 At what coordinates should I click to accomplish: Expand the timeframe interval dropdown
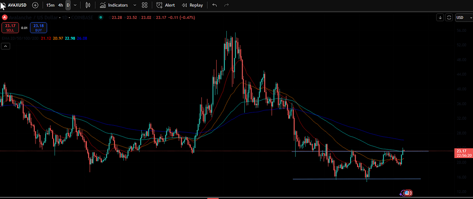click(x=75, y=5)
